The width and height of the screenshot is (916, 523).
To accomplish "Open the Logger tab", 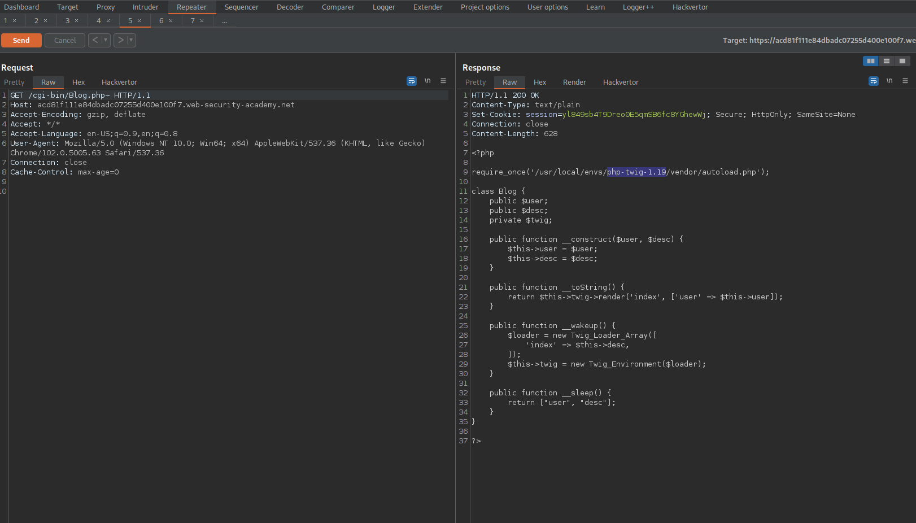I will click(384, 7).
